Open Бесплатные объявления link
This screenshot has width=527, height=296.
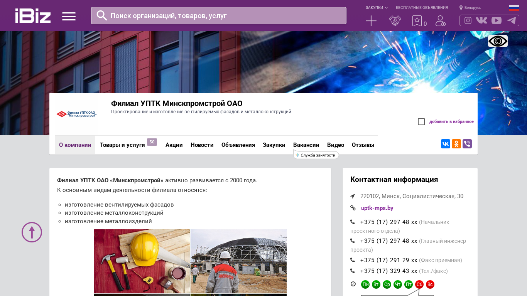point(422,8)
